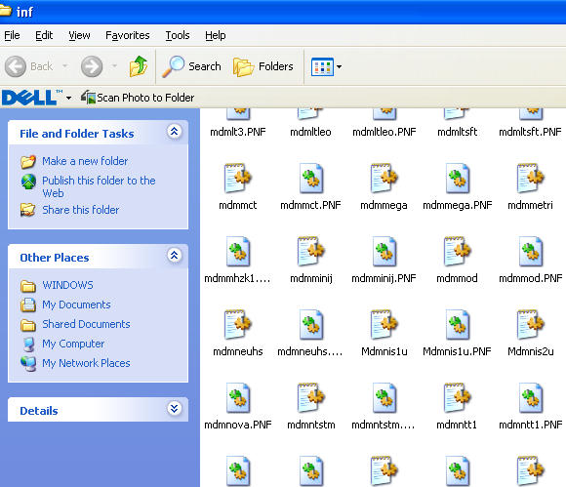566x487 pixels.
Task: Open the Tools menu
Action: 178,35
